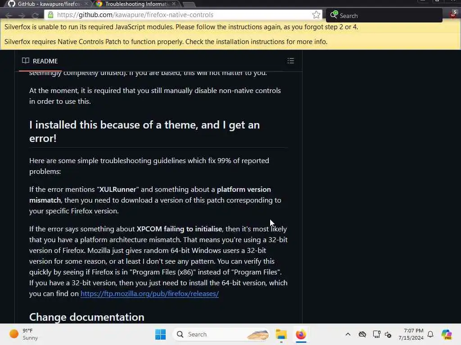This screenshot has width=461, height=345.
Task: Open the Windows Start menu
Action: click(161, 334)
